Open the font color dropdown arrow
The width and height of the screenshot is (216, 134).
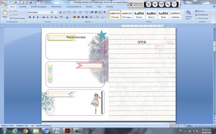tap(69, 17)
